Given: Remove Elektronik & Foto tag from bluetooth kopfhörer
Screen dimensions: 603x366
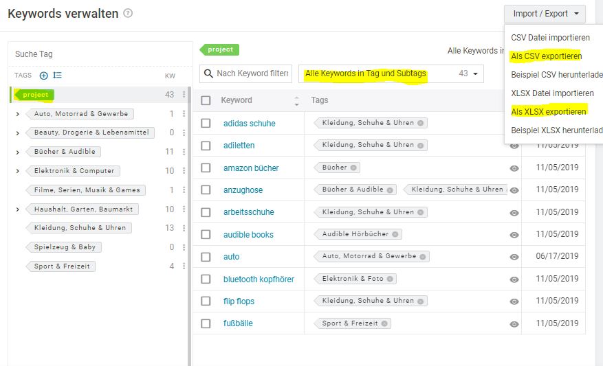Looking at the screenshot, I should 390,279.
